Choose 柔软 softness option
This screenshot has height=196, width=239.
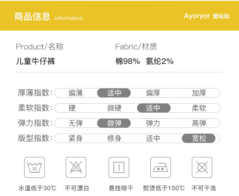click(199, 108)
